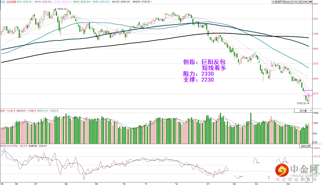Viewport: 322px width, 185px height.
Task: Click the MA5: 2239.55 value
Action: (x=25, y=2)
